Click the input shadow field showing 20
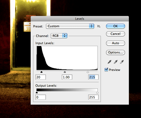 coord(41,77)
